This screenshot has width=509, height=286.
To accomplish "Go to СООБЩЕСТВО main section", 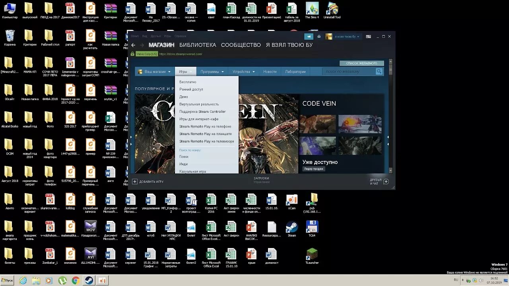I will tap(241, 45).
